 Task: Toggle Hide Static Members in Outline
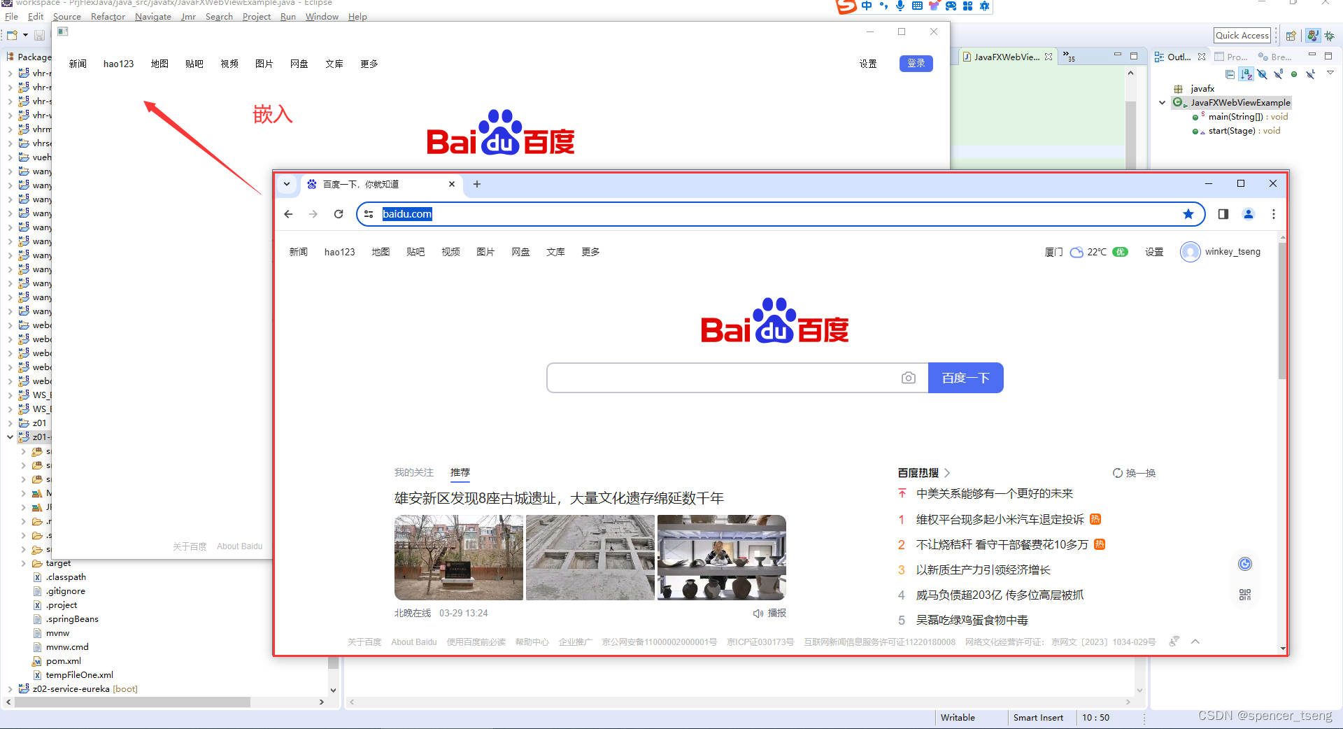coord(1278,73)
